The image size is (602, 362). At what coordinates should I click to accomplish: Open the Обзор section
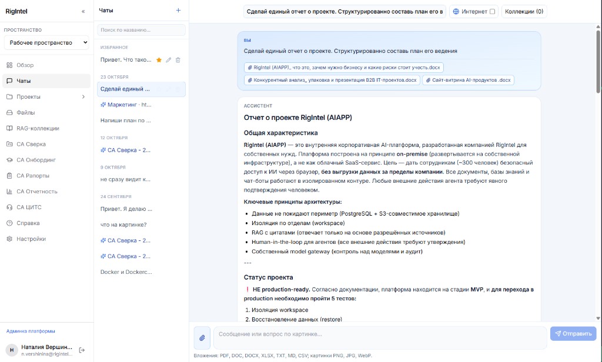46,65
